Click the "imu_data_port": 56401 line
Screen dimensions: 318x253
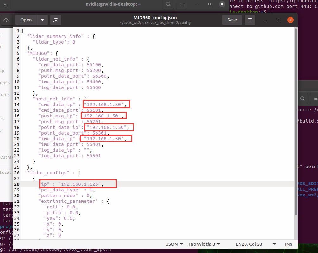[x=71, y=144]
